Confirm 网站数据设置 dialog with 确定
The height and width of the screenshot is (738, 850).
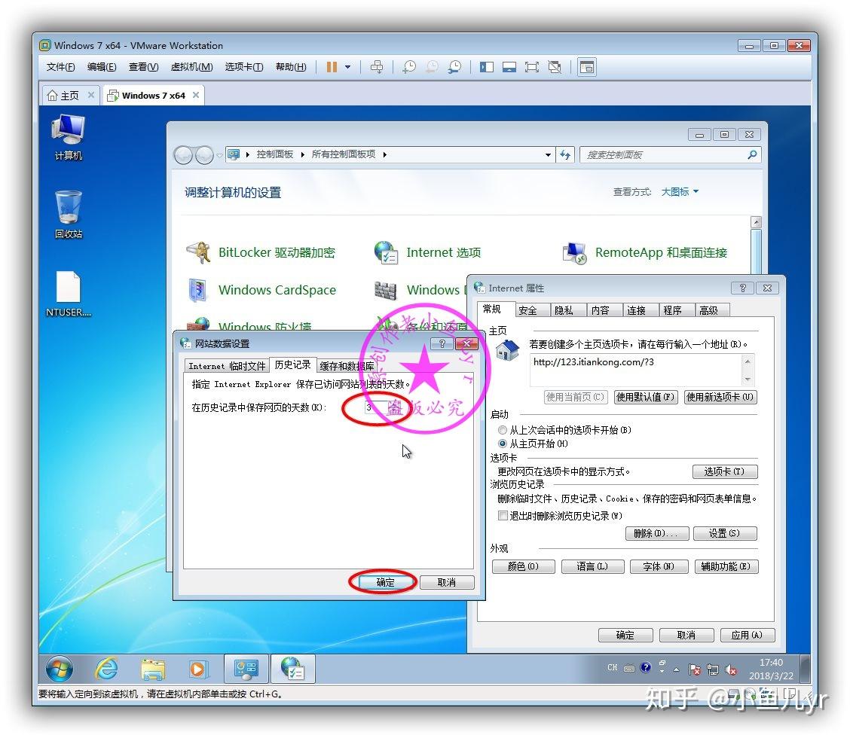[x=385, y=582]
